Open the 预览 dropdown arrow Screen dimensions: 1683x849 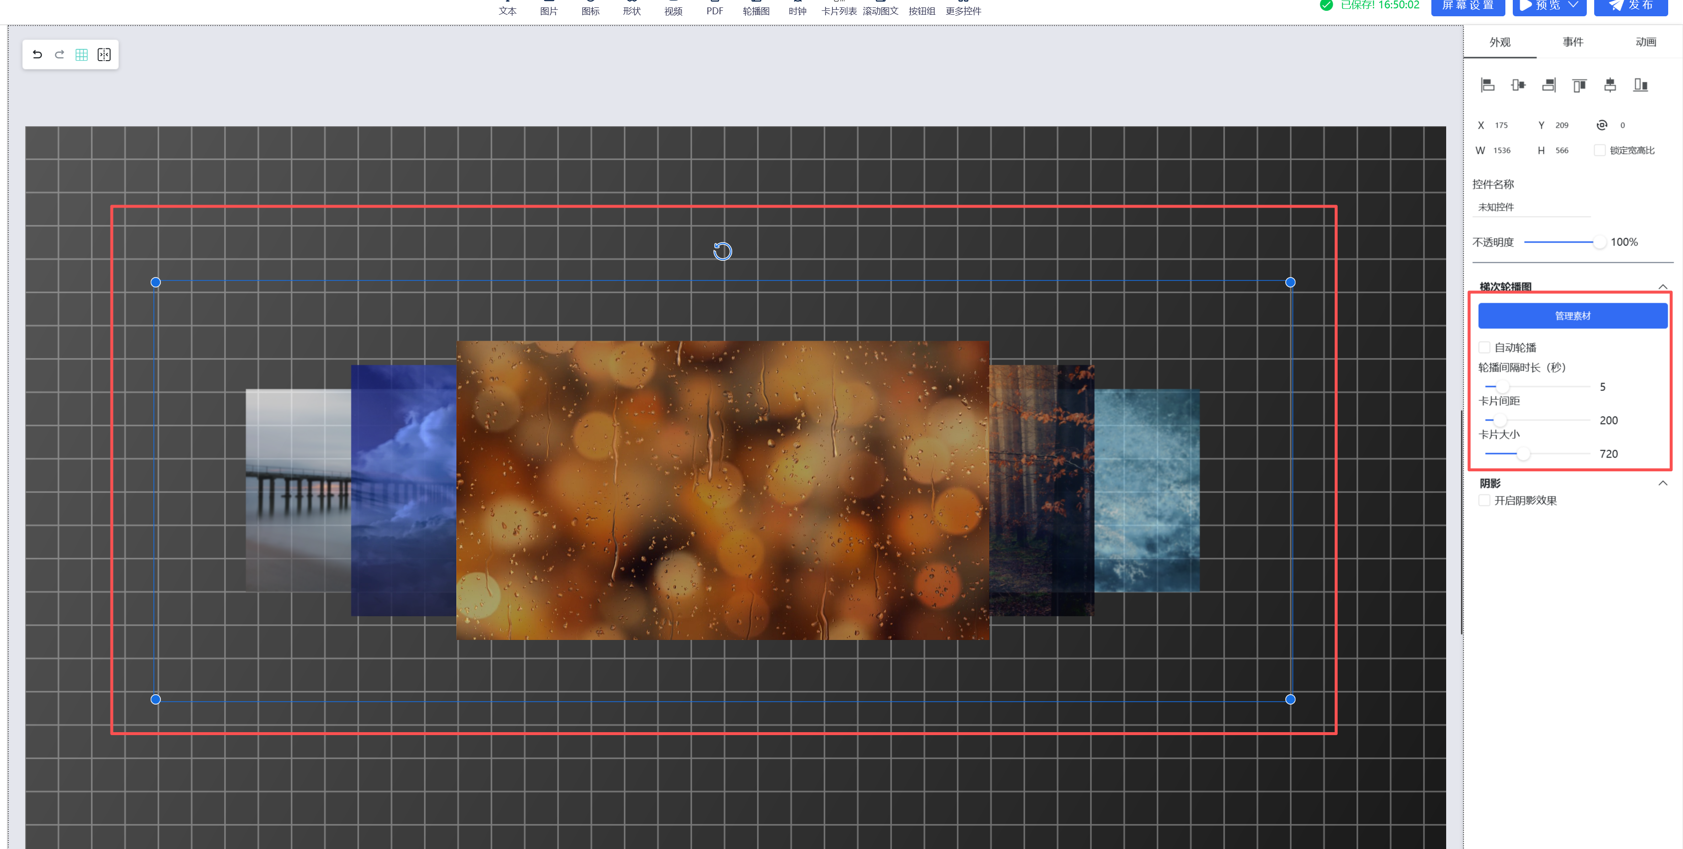coord(1573,5)
